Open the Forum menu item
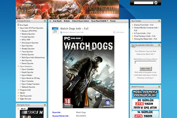This screenshot has width=177, height=118. click(x=113, y=21)
